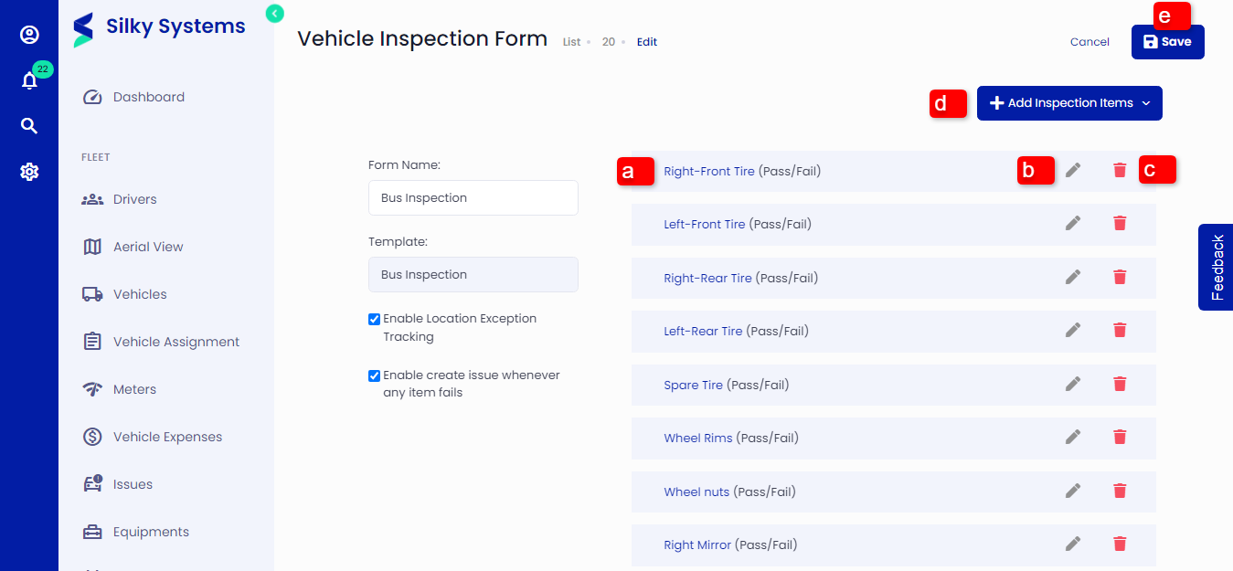Open Vehicle Expenses menu item
This screenshot has width=1233, height=571.
coord(167,437)
